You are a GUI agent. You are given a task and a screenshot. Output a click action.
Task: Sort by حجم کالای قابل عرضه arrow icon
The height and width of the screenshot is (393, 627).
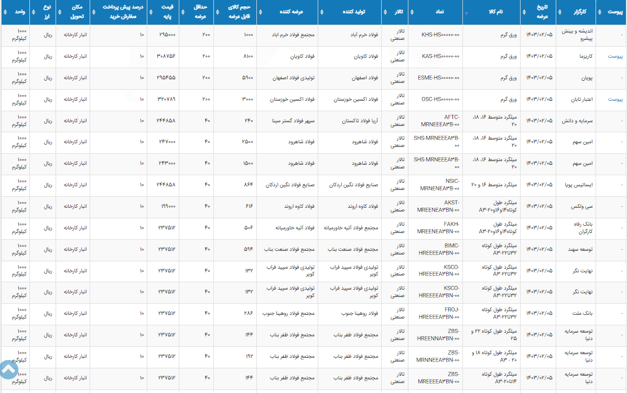click(x=217, y=12)
